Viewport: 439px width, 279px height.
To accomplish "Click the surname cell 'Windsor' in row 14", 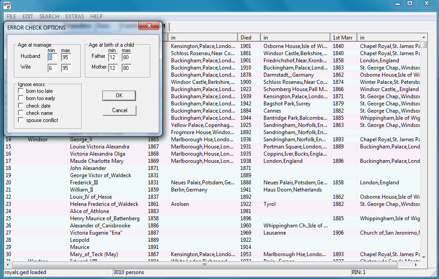I will click(x=38, y=139).
